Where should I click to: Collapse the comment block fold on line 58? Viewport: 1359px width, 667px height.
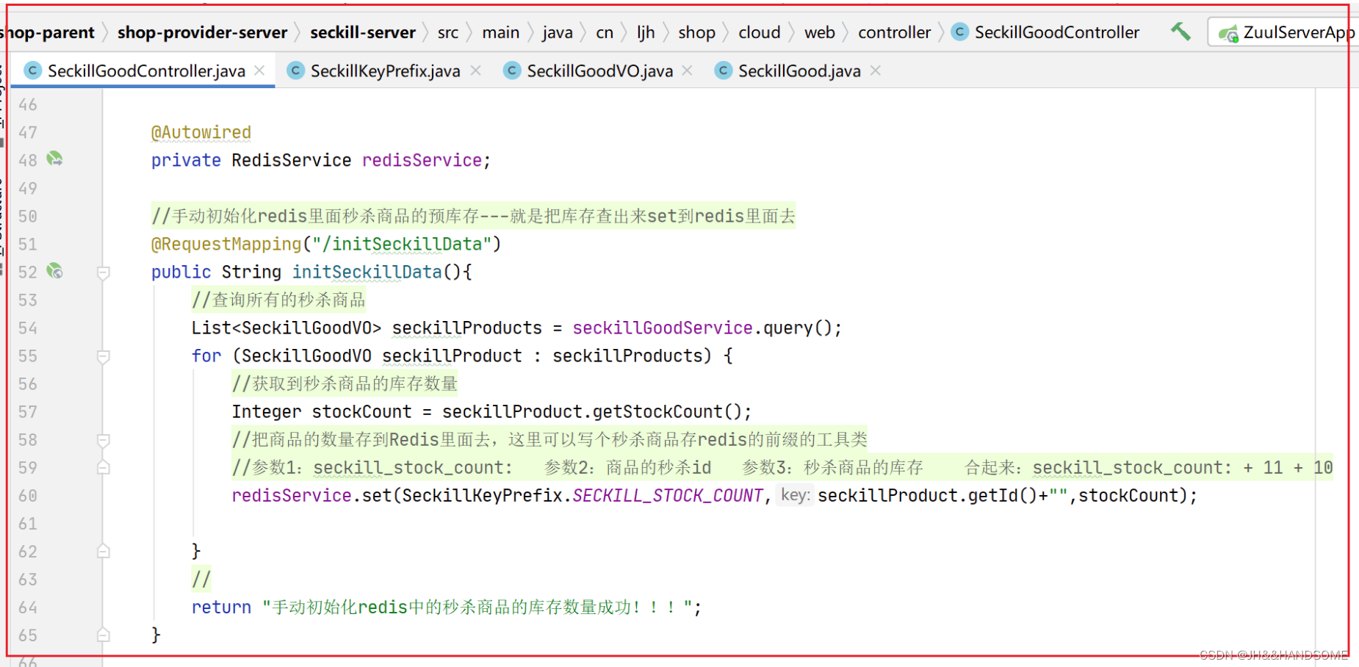[x=104, y=440]
